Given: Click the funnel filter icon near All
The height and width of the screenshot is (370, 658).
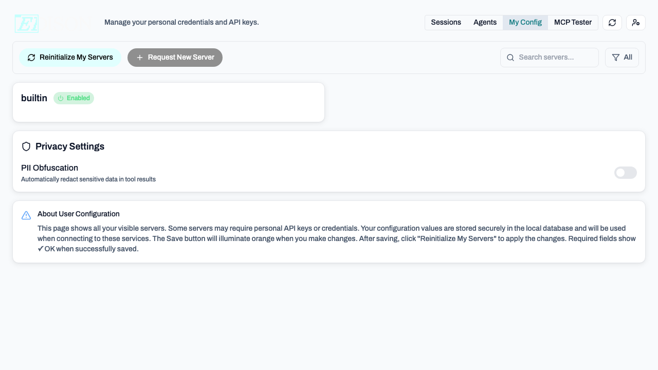Looking at the screenshot, I should click(615, 58).
